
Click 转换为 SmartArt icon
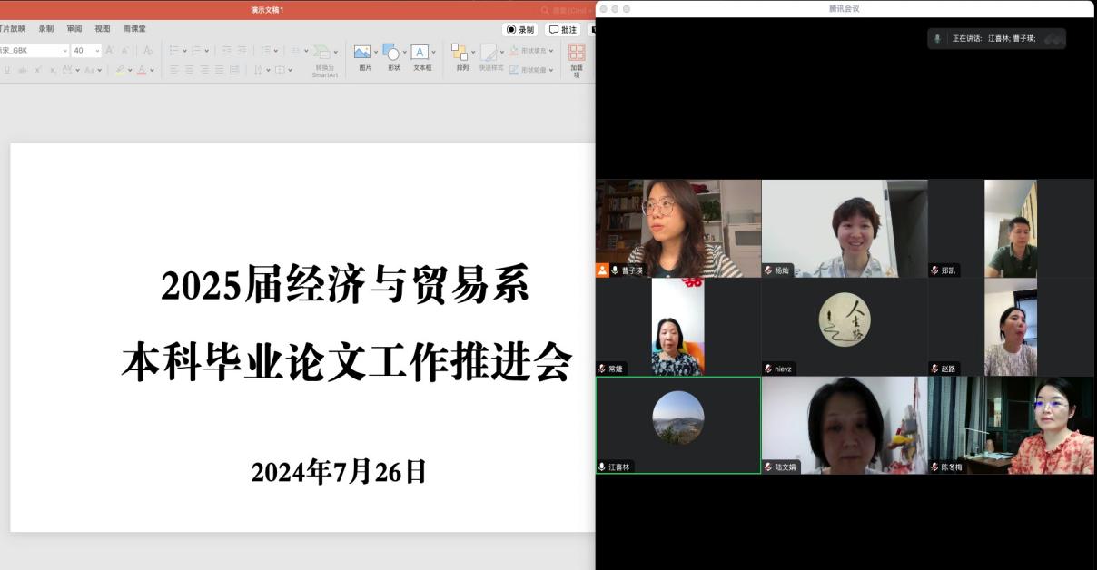[x=321, y=54]
